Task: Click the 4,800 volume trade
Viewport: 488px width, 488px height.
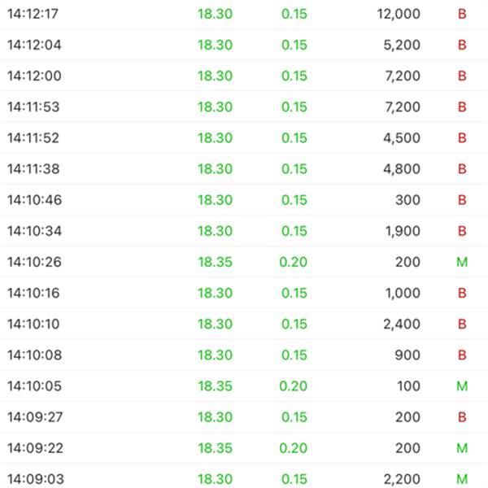Action: click(402, 168)
